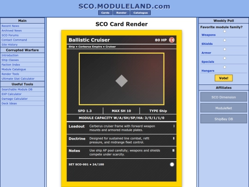This screenshot has width=249, height=187.
Task: Open Searchable Module DB
Action: click(x=17, y=90)
